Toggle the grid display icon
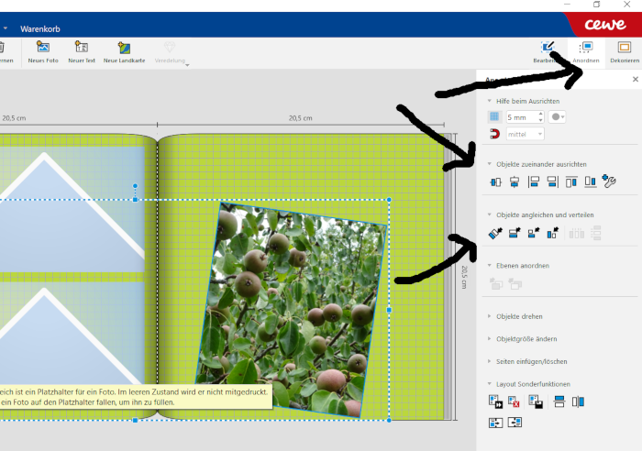The image size is (642, 451). (x=494, y=117)
